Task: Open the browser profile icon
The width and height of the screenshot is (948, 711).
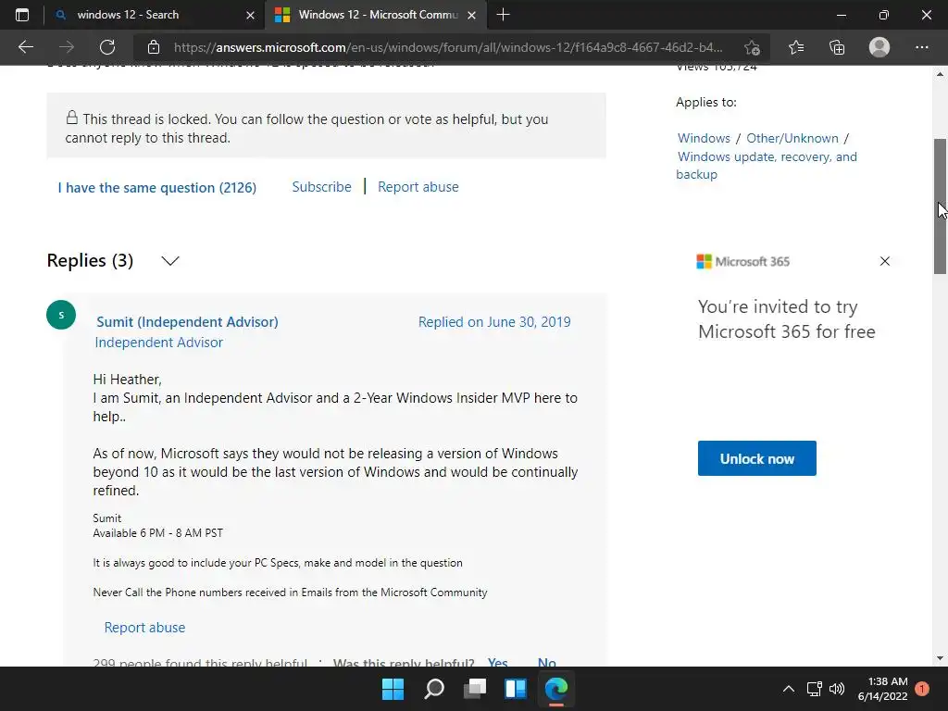Action: click(879, 47)
